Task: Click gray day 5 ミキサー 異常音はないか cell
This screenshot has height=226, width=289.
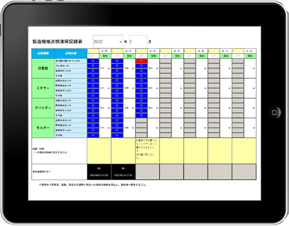Action: coord(190,86)
